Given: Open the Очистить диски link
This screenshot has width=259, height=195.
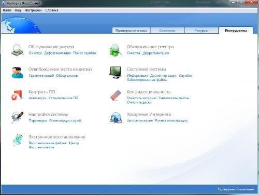Looking at the screenshot, I should click(x=139, y=102).
